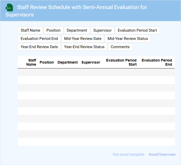This screenshot has height=165, width=181.
Task: Click the Department tag button
Action: coord(77,30)
